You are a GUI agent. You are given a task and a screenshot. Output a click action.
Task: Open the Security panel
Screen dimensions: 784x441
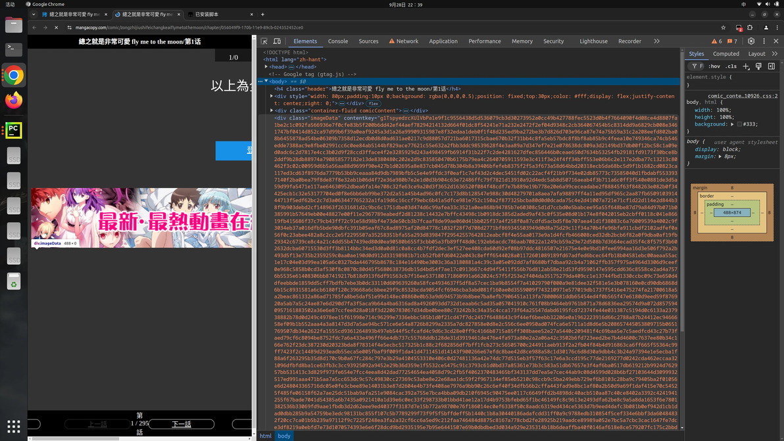coord(554,41)
